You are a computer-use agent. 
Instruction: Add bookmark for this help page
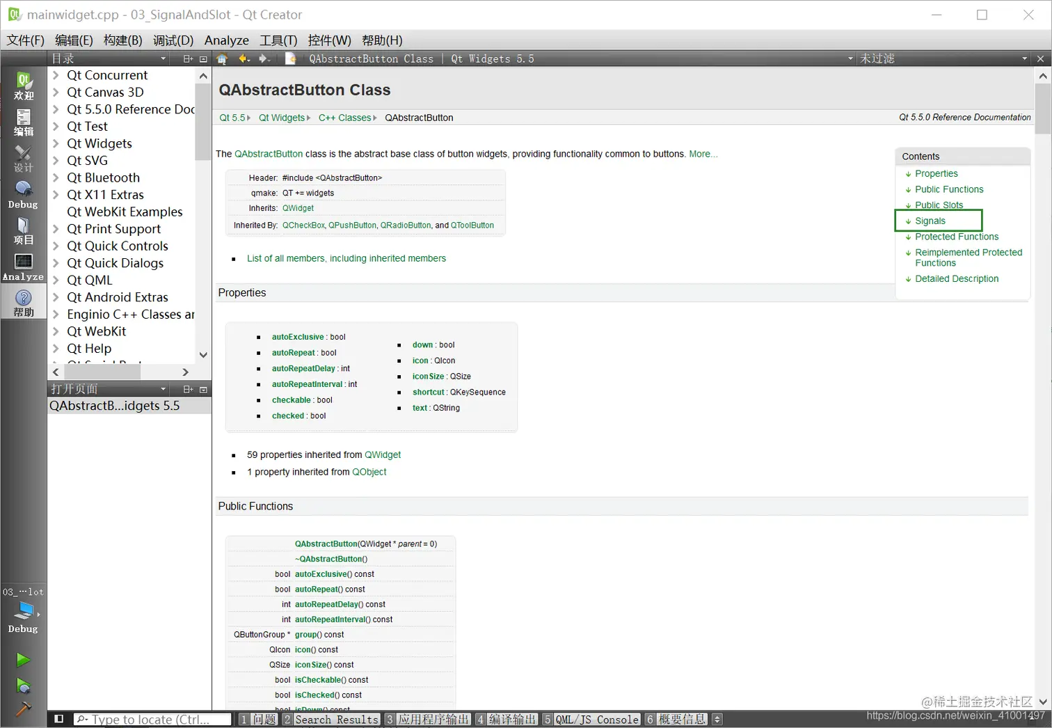pyautogui.click(x=291, y=58)
